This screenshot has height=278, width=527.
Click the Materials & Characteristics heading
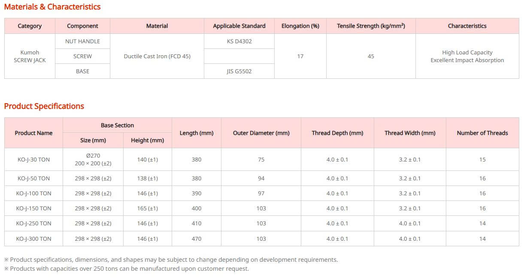coord(52,7)
